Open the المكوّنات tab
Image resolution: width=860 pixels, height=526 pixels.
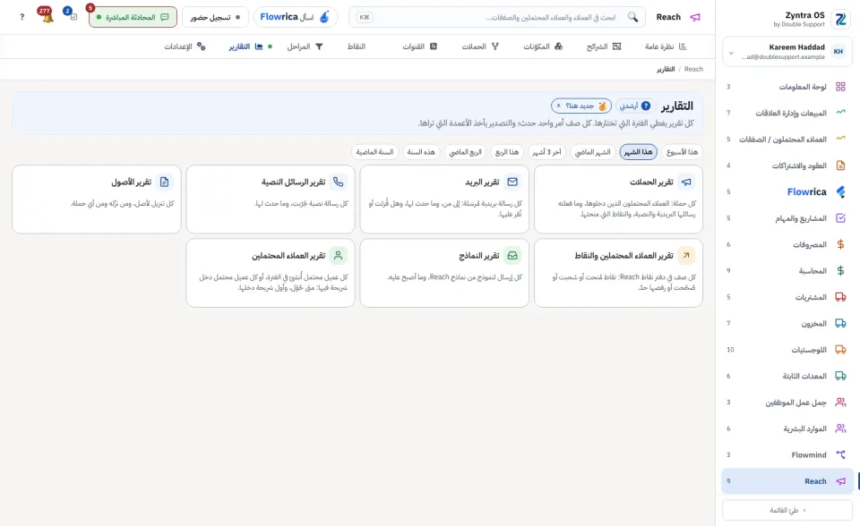(543, 47)
